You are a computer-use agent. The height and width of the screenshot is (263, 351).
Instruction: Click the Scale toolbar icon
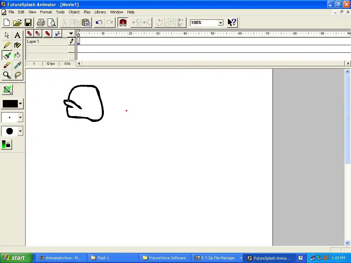170,22
